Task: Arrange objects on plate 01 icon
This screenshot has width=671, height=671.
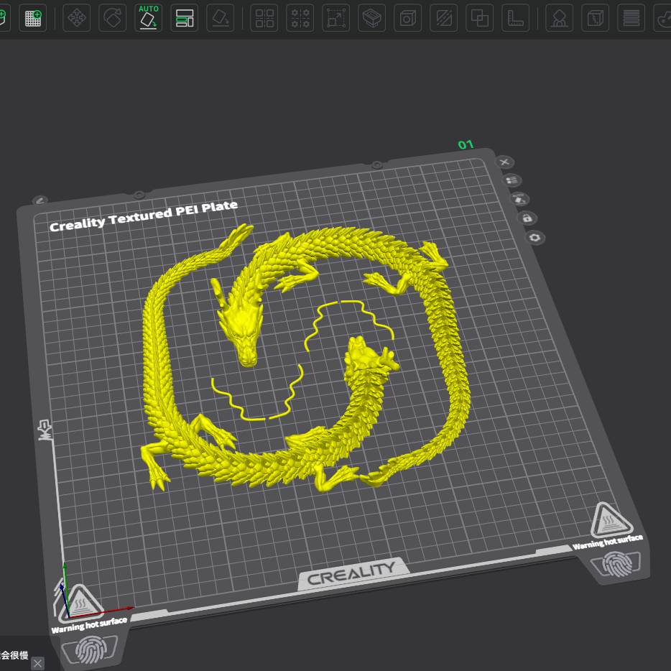Action: click(x=512, y=180)
